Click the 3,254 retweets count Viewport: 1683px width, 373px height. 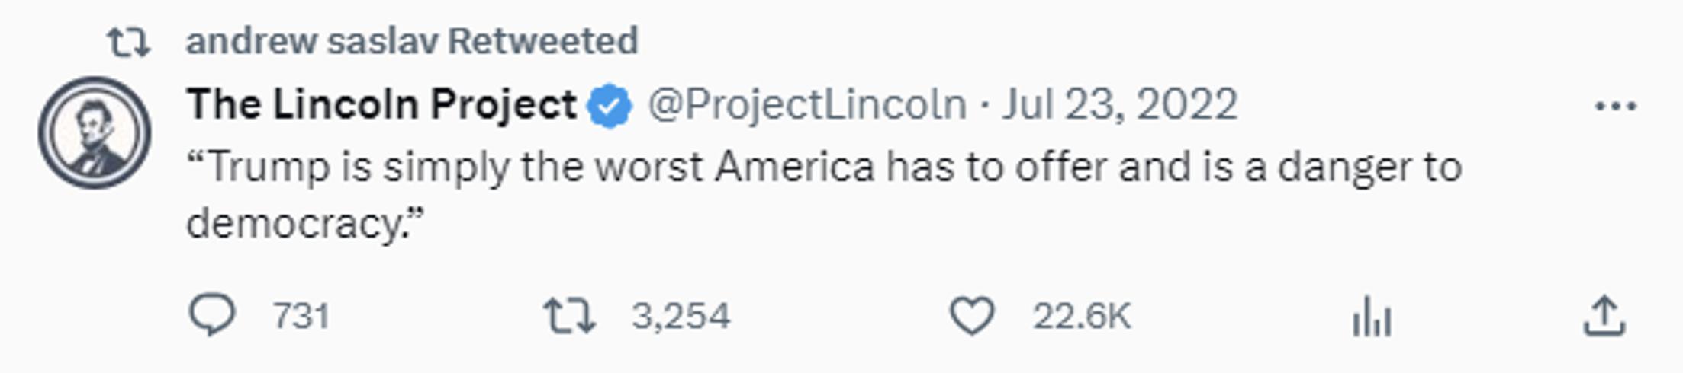click(681, 316)
